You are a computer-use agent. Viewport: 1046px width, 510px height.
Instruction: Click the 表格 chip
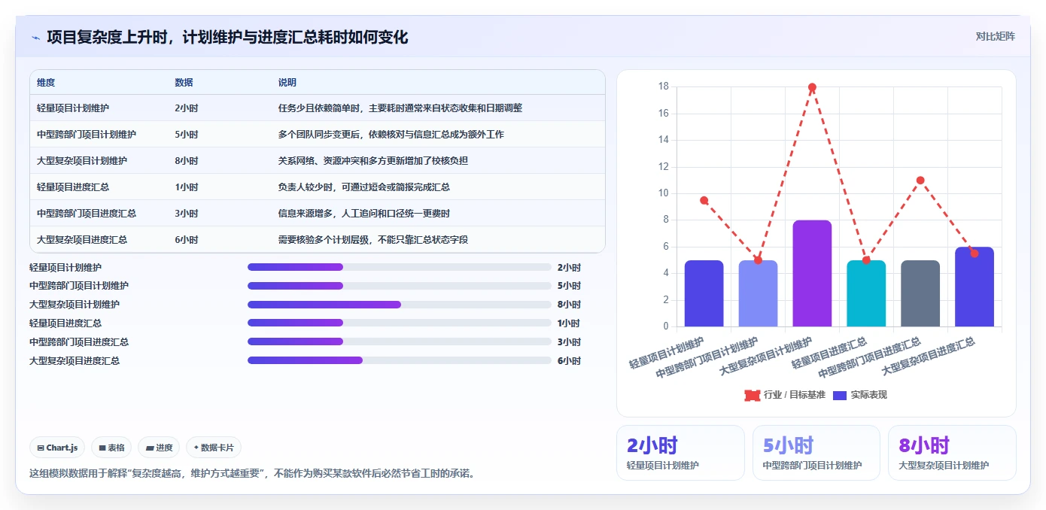pos(111,448)
